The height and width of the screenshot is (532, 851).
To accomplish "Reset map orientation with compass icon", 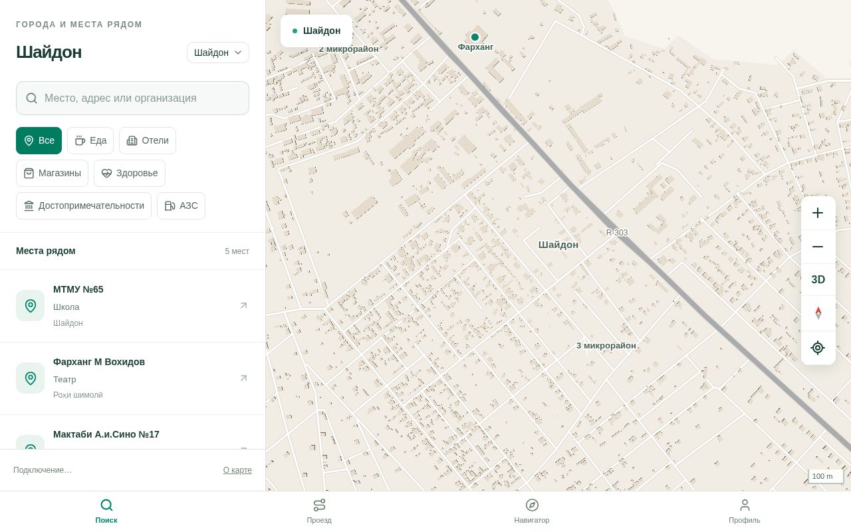I will [818, 313].
